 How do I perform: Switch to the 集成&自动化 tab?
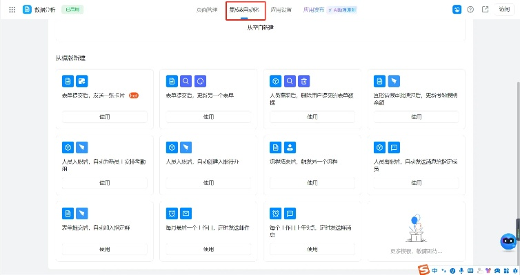tap(245, 10)
